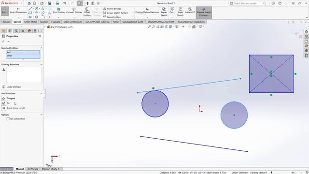Click the Exit Sketch button
Screen dimensions: 309x174
point(5,11)
